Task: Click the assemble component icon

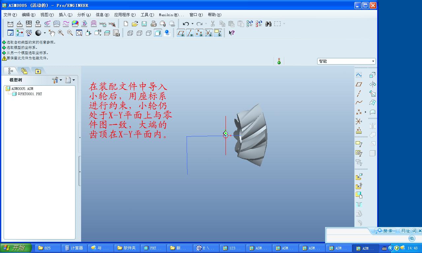Action: [359, 177]
